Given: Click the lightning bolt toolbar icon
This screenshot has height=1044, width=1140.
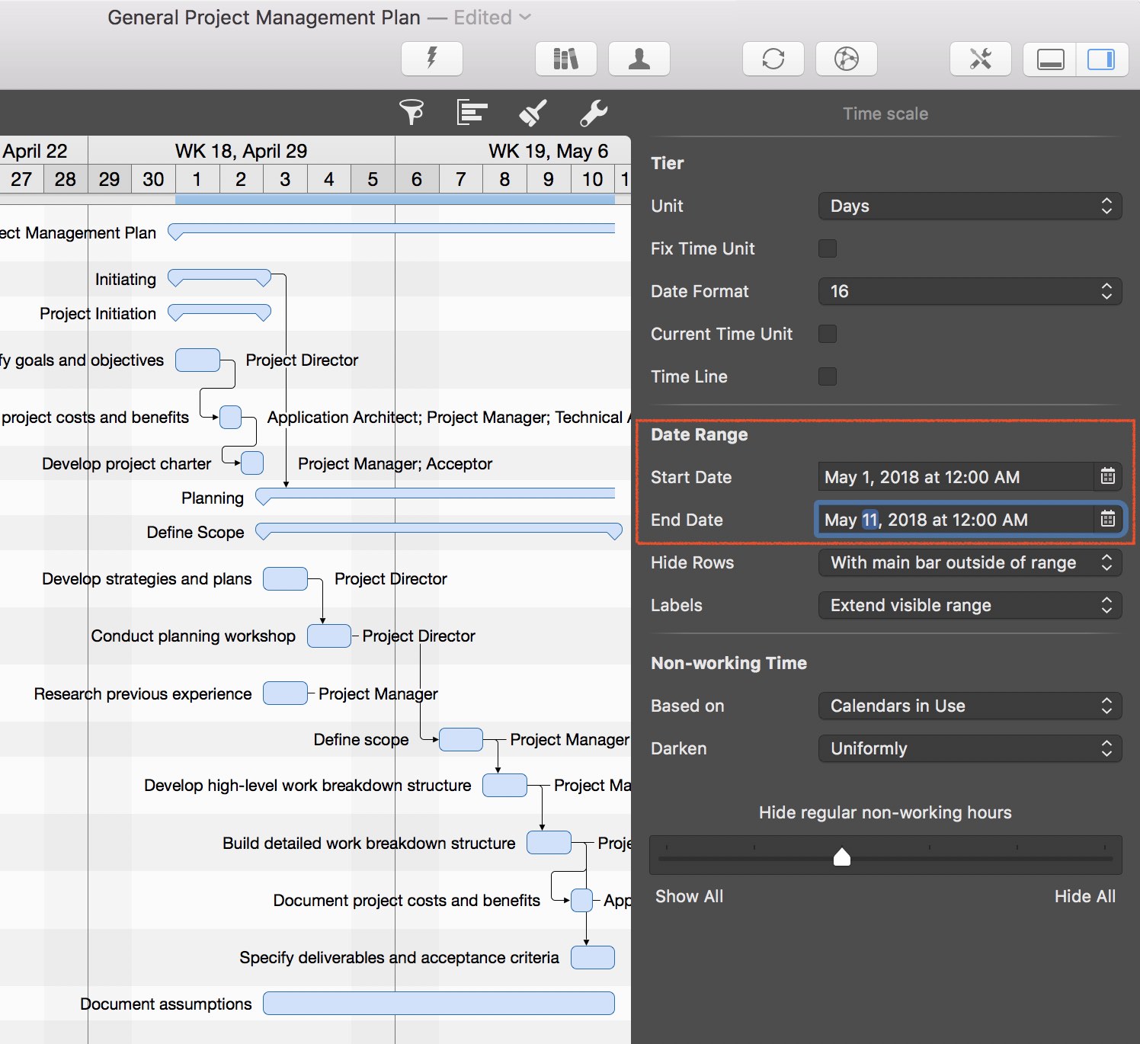Looking at the screenshot, I should pos(431,59).
